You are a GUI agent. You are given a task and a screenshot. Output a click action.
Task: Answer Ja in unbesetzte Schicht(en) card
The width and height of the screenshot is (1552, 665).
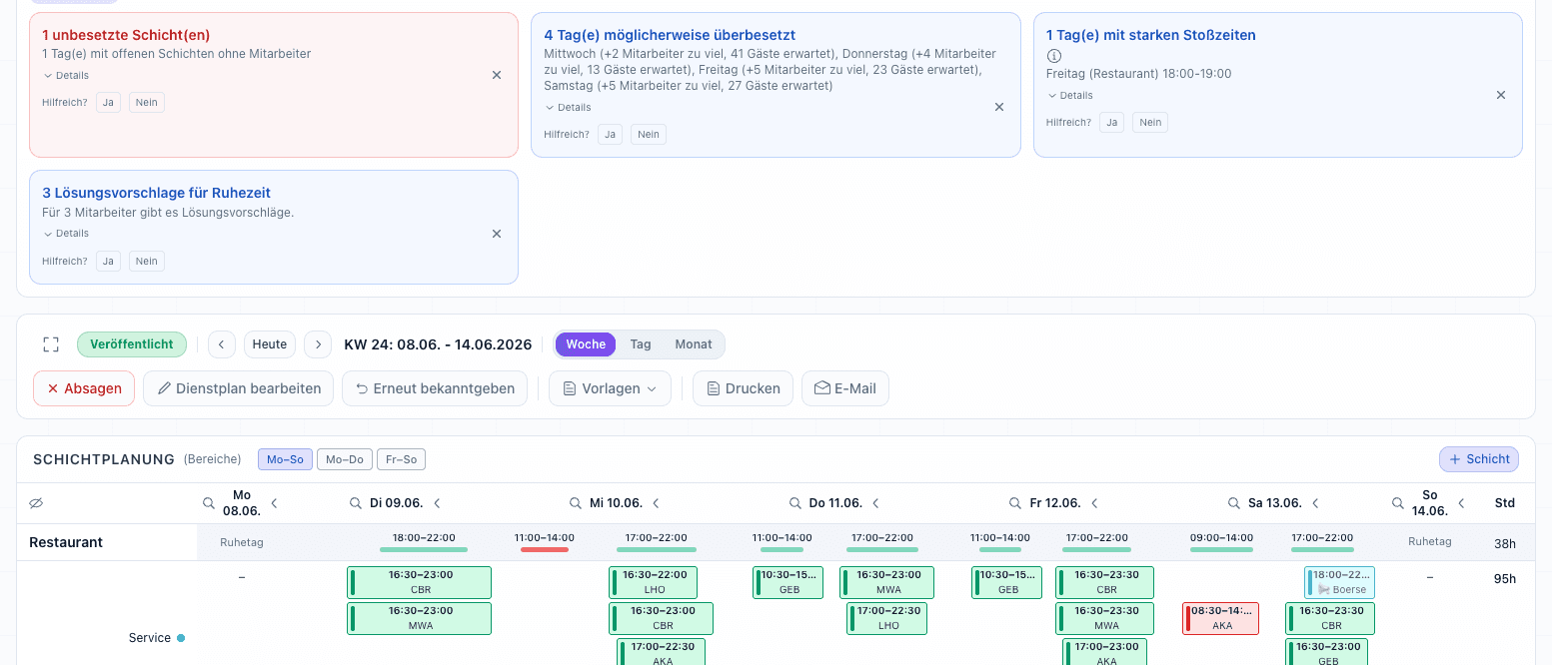coord(108,102)
